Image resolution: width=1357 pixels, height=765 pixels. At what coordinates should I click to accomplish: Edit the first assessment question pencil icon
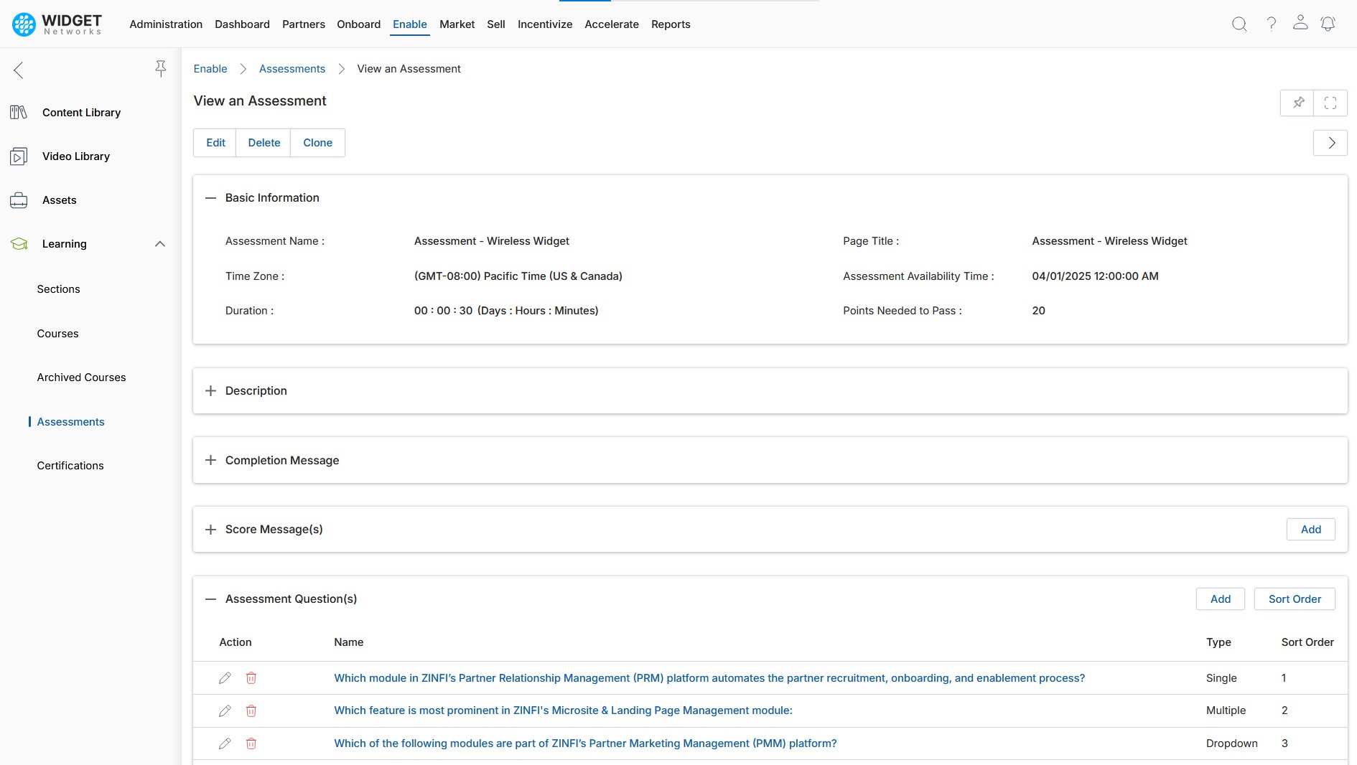tap(225, 678)
